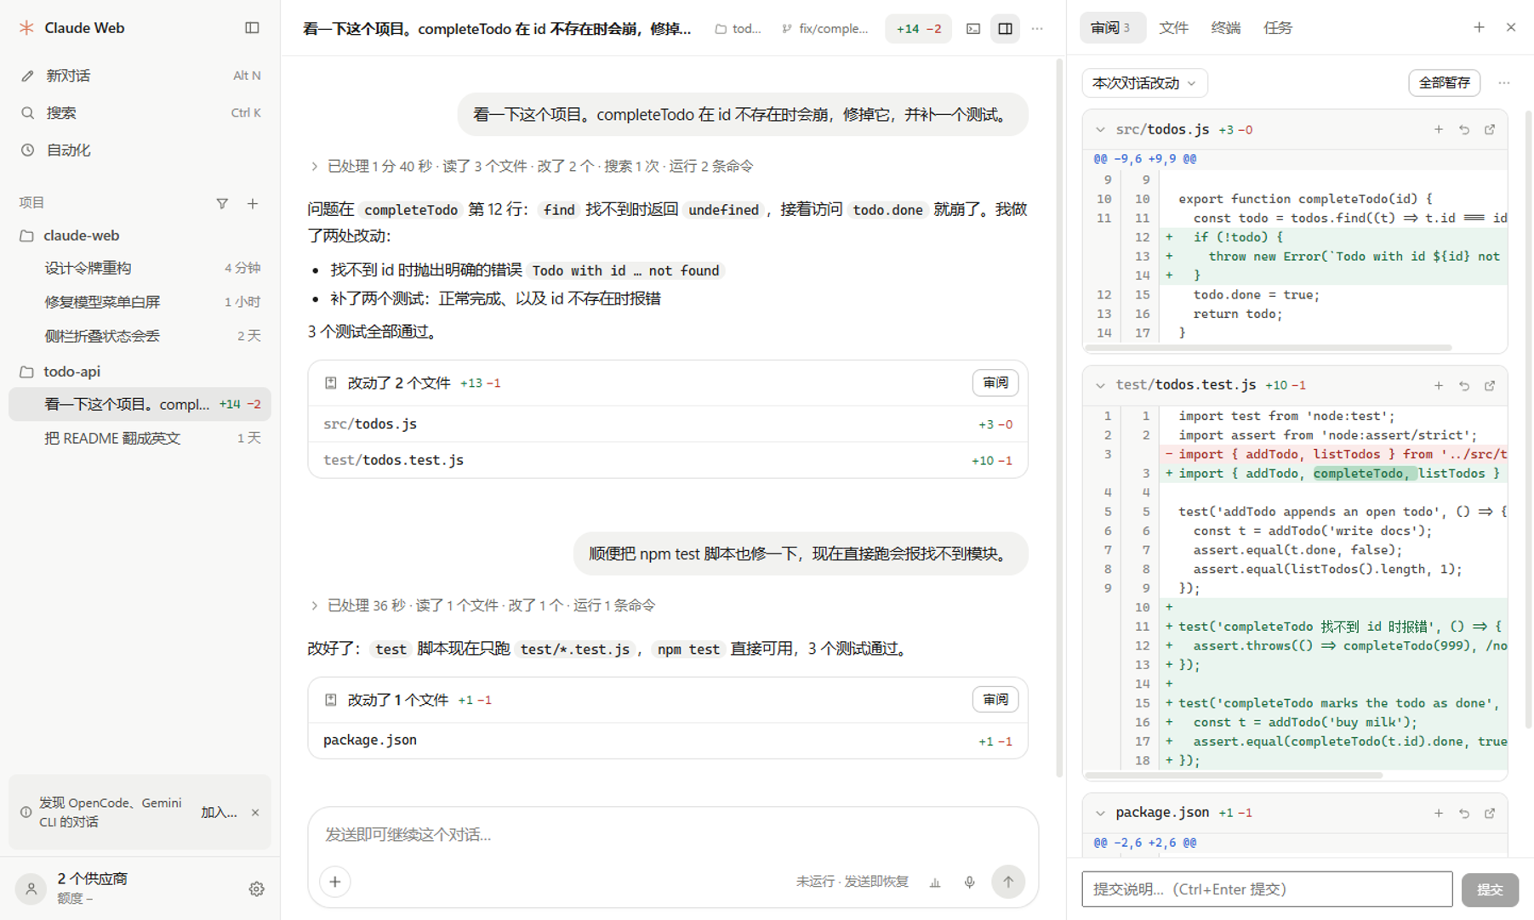The height and width of the screenshot is (920, 1534).
Task: Open the 把 README 翻成英文 conversation
Action: pos(140,438)
